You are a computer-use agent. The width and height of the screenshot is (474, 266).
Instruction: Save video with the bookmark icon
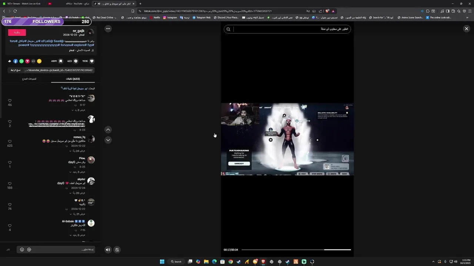pyautogui.click(x=61, y=61)
